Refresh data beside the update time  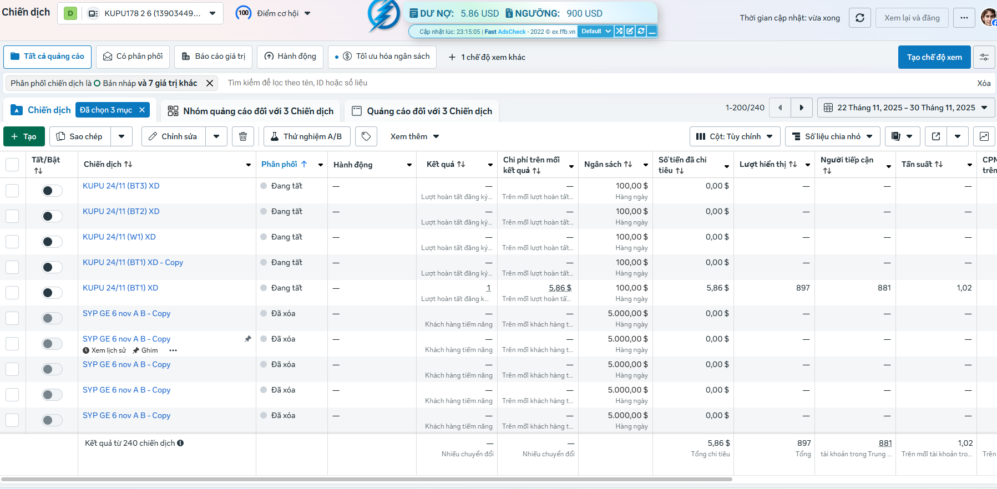(x=860, y=18)
